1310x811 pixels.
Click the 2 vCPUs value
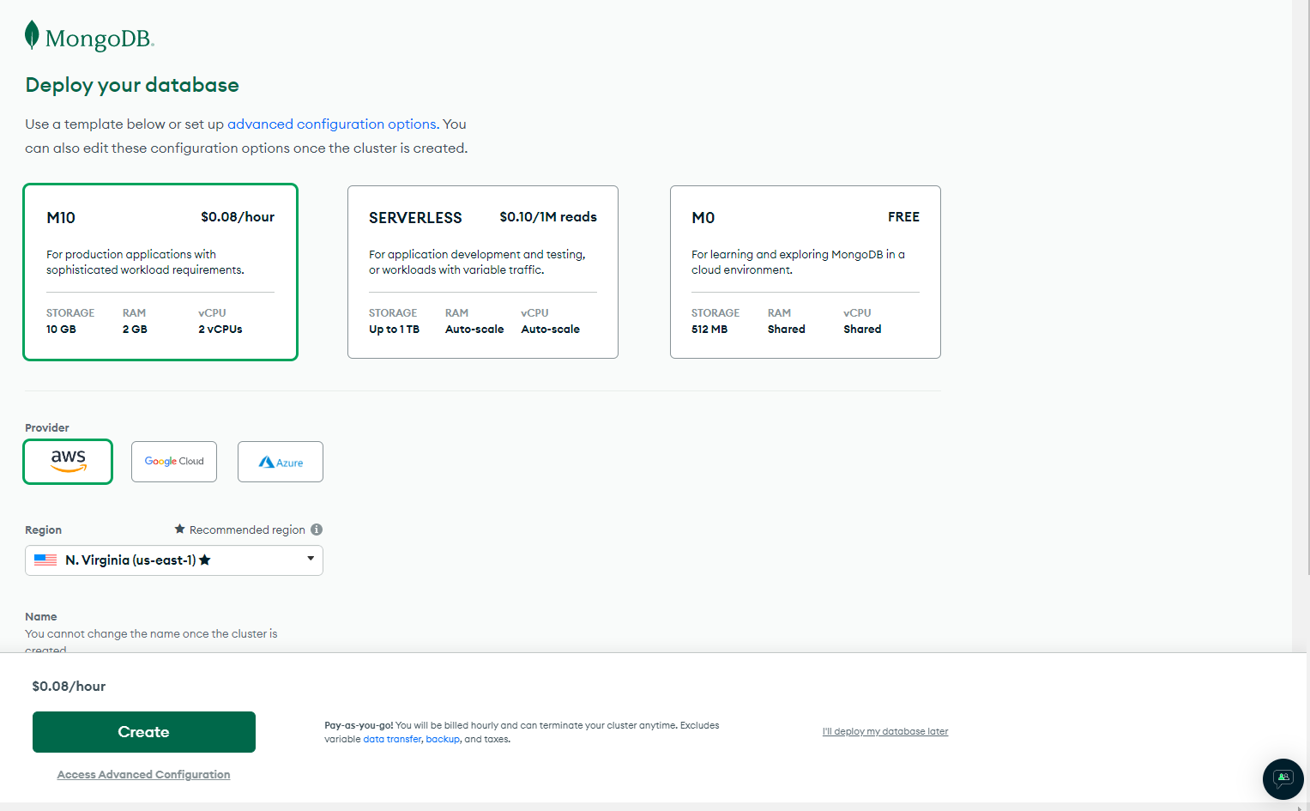220,330
